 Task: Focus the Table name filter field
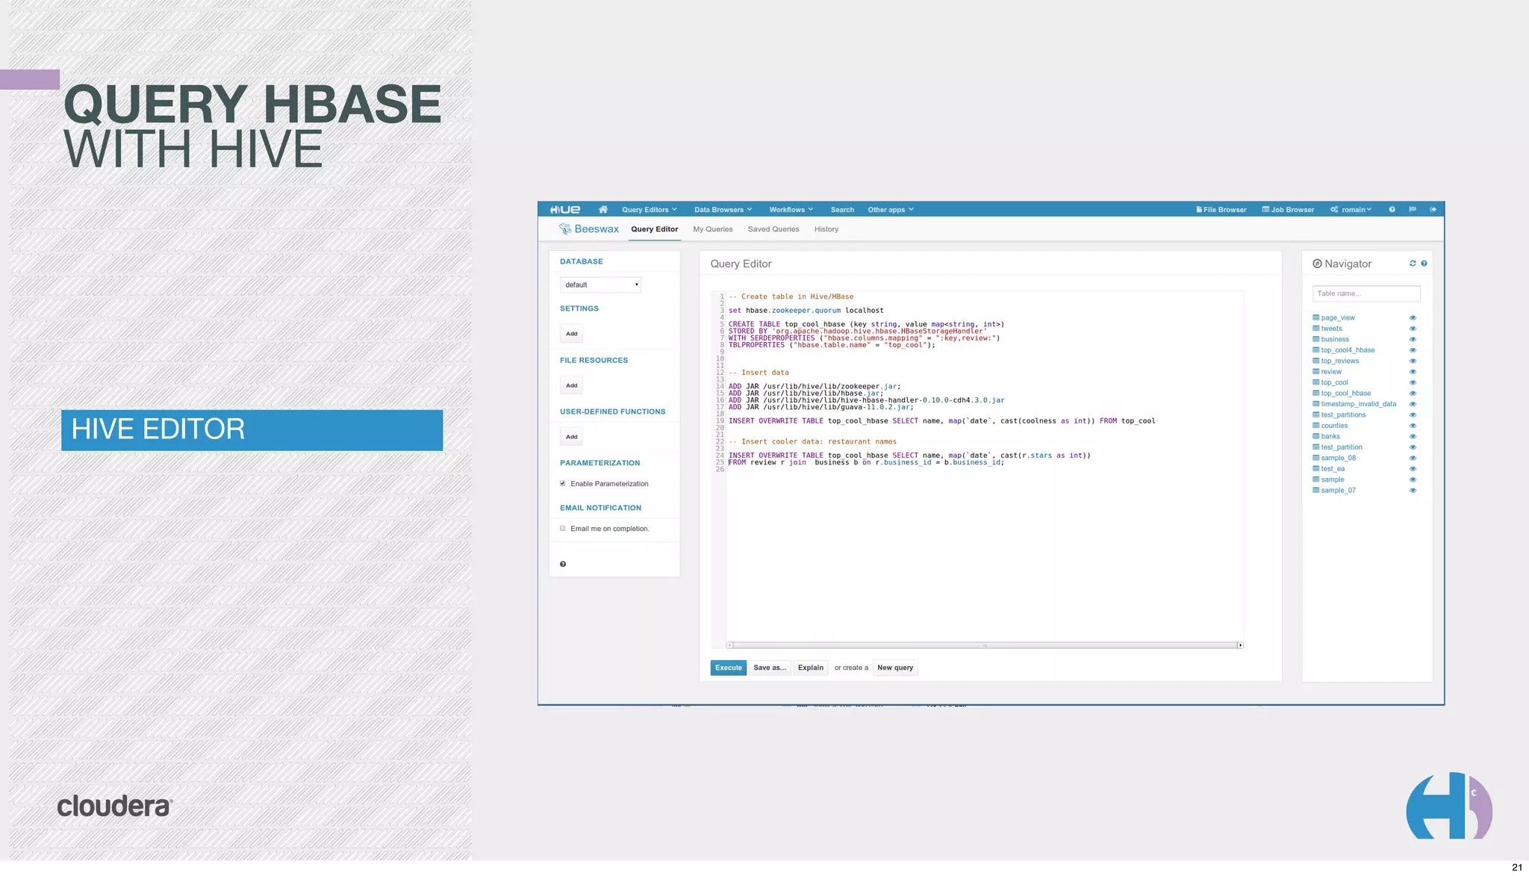click(x=1366, y=293)
